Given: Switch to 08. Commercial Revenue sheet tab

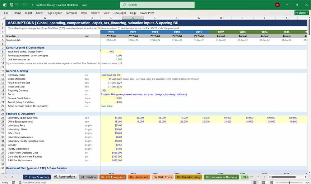Looking at the screenshot, I should 221,177.
